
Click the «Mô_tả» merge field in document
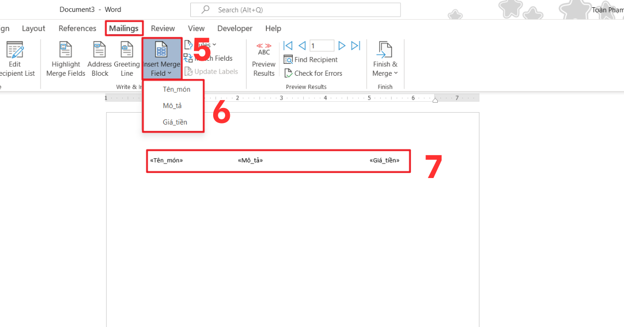[250, 160]
